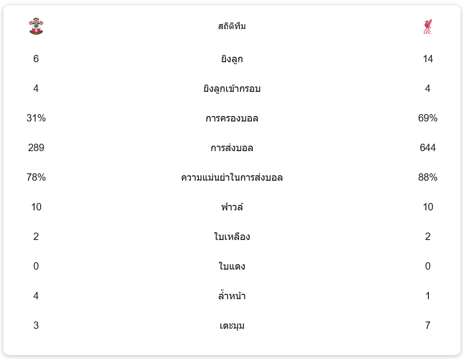Click the ใบเหลือง stat label

tap(232, 237)
